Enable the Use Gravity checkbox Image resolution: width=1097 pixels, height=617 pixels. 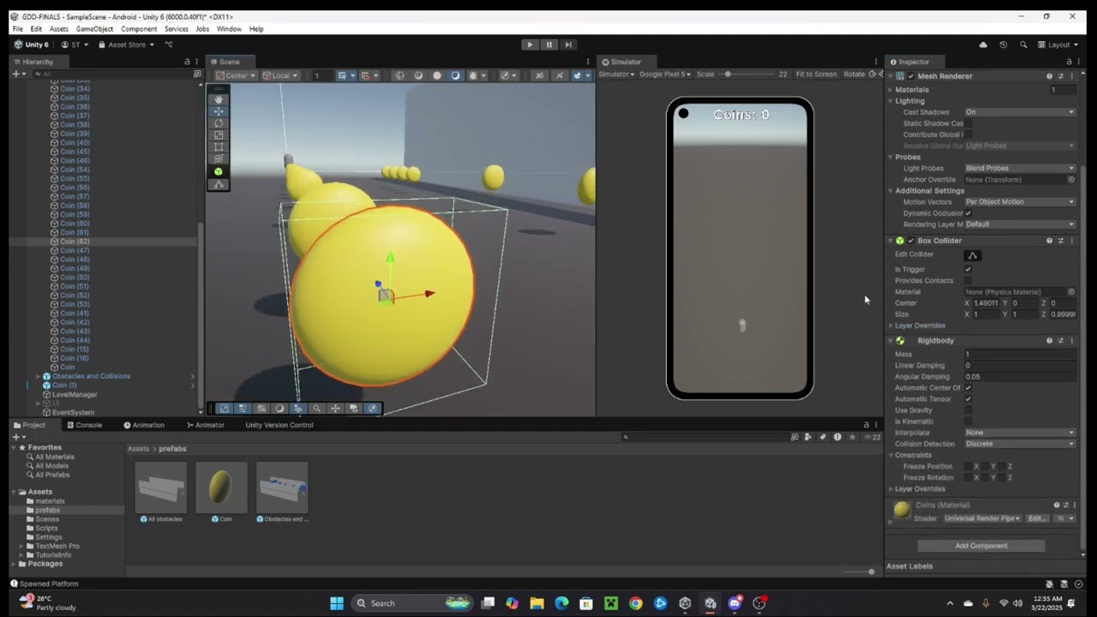point(968,410)
